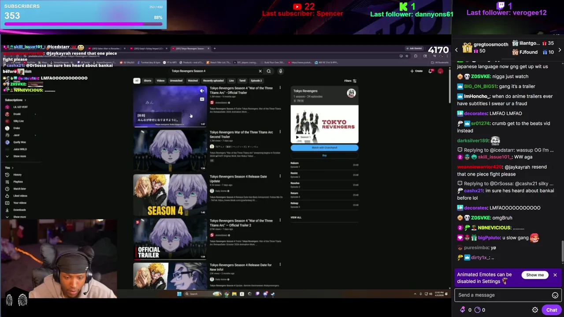
Task: Open Downloads in YouTube sidebar
Action: [19, 210]
